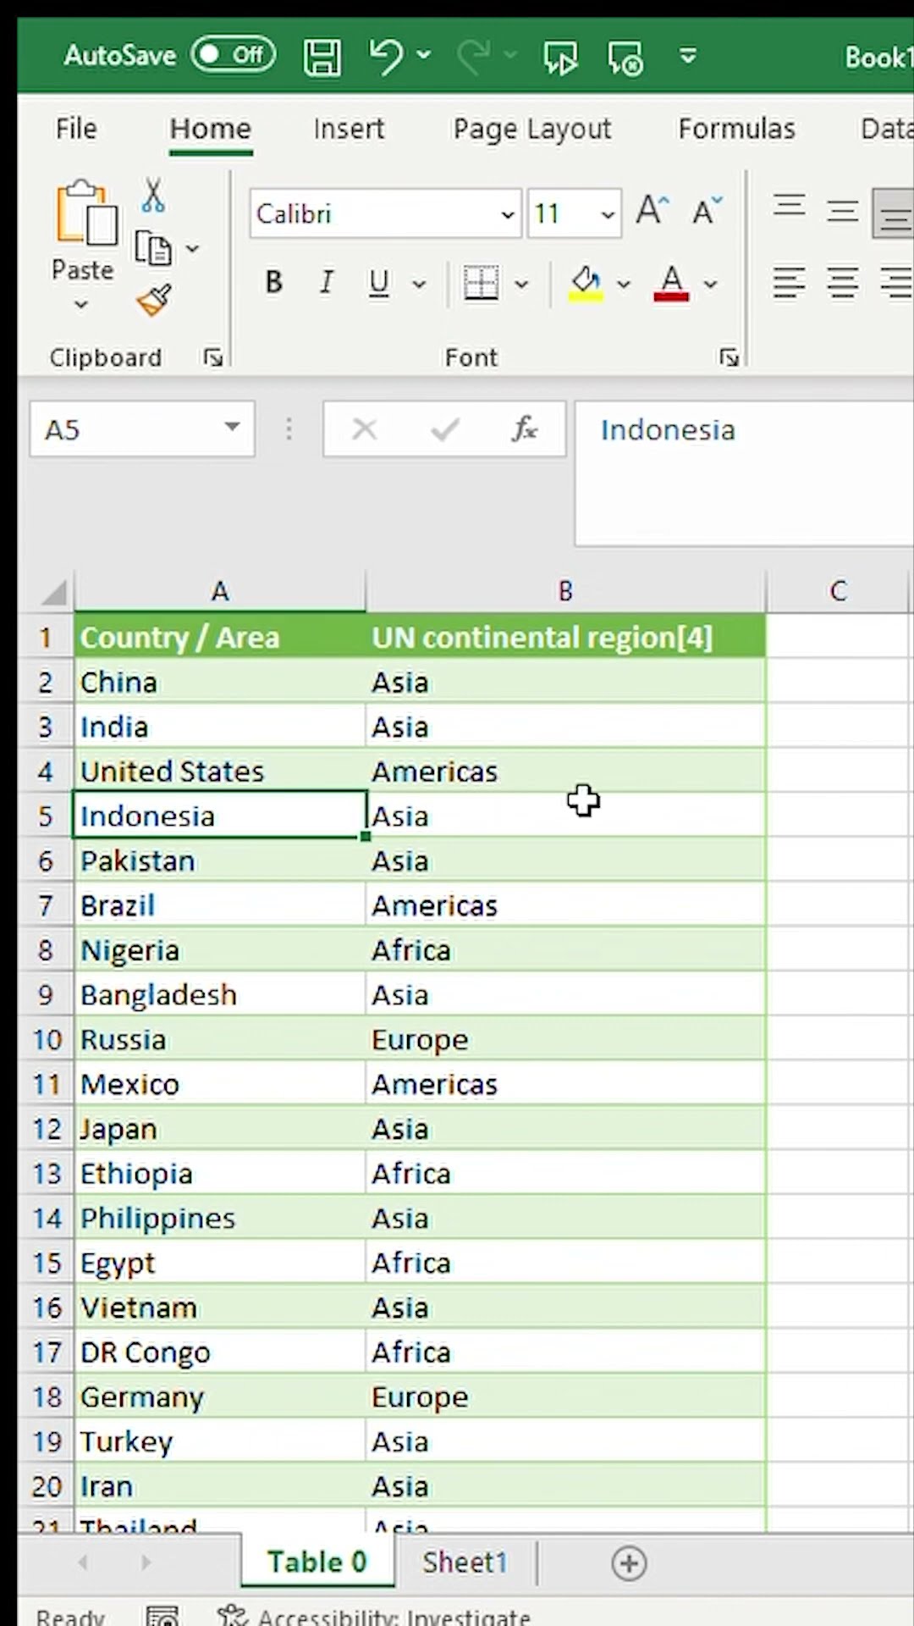The height and width of the screenshot is (1626, 914).
Task: Click the formula bar showing Indonesia
Action: point(744,473)
